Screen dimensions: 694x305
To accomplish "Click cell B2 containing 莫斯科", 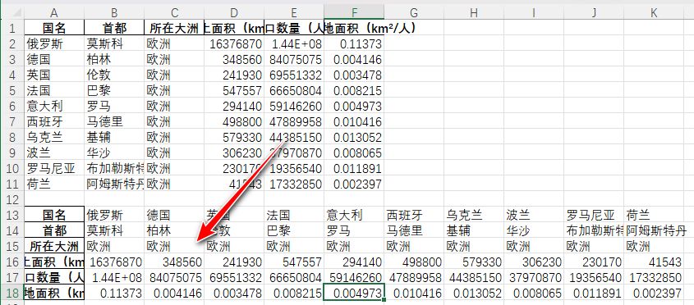I will coord(114,43).
